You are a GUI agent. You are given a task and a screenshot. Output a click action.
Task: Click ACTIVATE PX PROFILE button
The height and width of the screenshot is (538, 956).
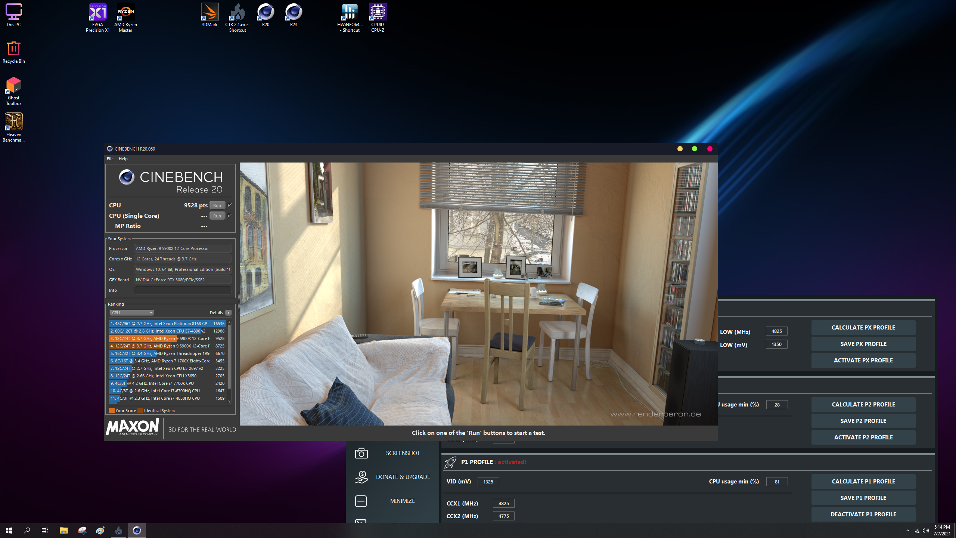pyautogui.click(x=863, y=361)
